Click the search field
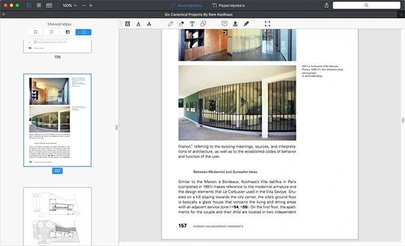Image resolution: width=405 pixels, height=246 pixels. click(x=366, y=5)
